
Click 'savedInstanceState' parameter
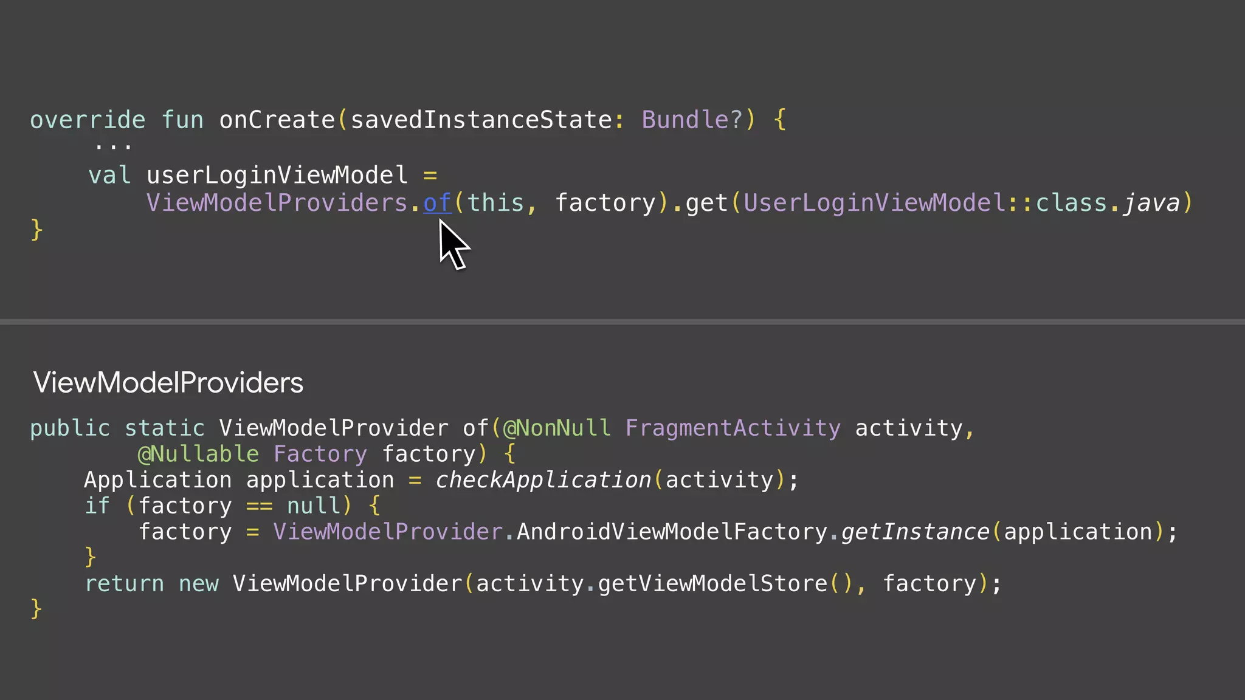(x=481, y=120)
